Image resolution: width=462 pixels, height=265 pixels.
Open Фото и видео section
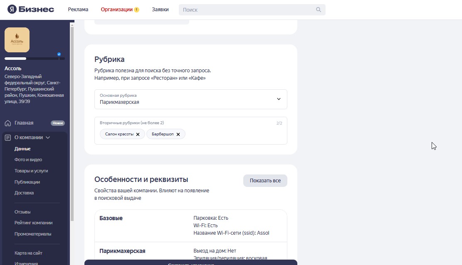pos(28,159)
